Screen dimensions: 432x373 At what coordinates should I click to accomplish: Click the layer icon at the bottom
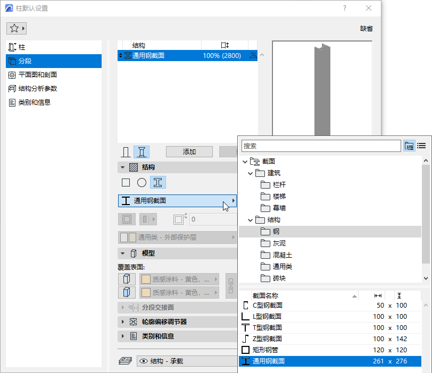126,361
